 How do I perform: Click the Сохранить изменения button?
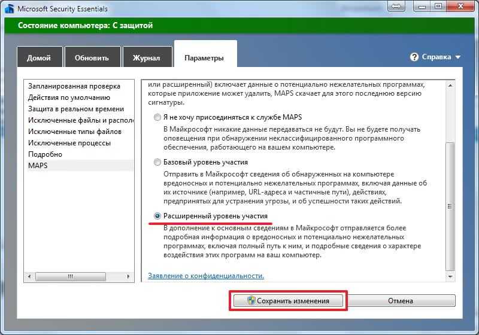click(288, 301)
